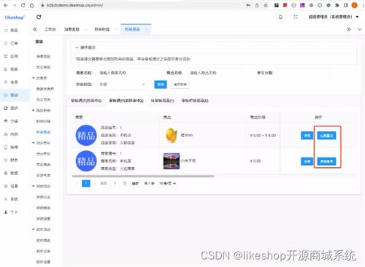Go to page 1 in pagination
The height and width of the screenshot is (267, 365).
pyautogui.click(x=86, y=183)
